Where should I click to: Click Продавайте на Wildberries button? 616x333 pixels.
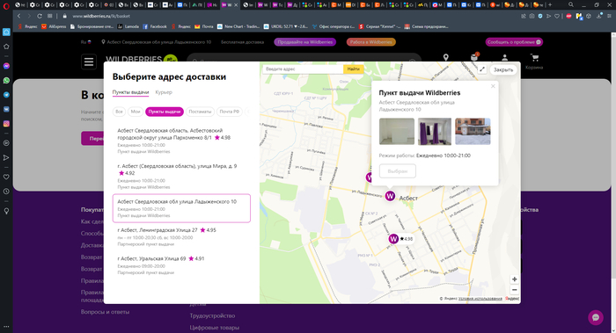click(x=304, y=42)
